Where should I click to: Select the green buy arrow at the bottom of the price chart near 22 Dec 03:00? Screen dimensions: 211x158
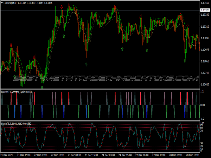point(42,87)
